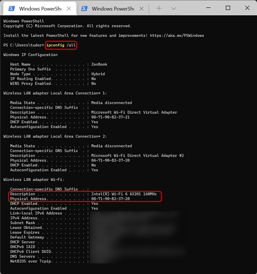Select the first Windows PowerShell tab
This screenshot has height=274, width=257.
tap(40, 8)
